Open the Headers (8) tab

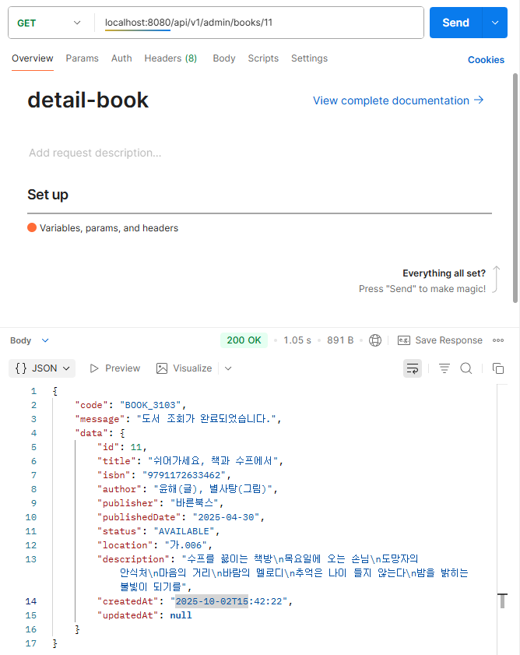click(170, 58)
